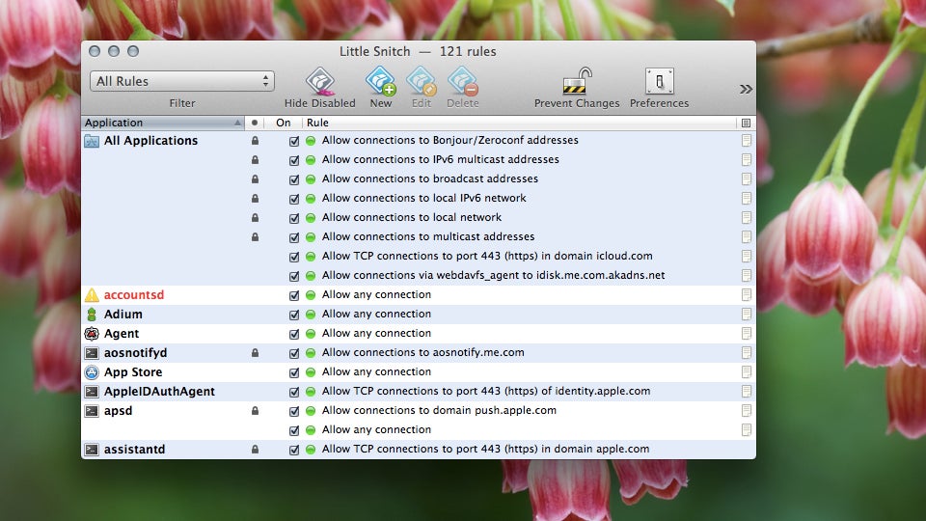Uncheck the Bonjour/Zeroconf addresses rule
Viewport: 926px width, 521px height.
[294, 141]
